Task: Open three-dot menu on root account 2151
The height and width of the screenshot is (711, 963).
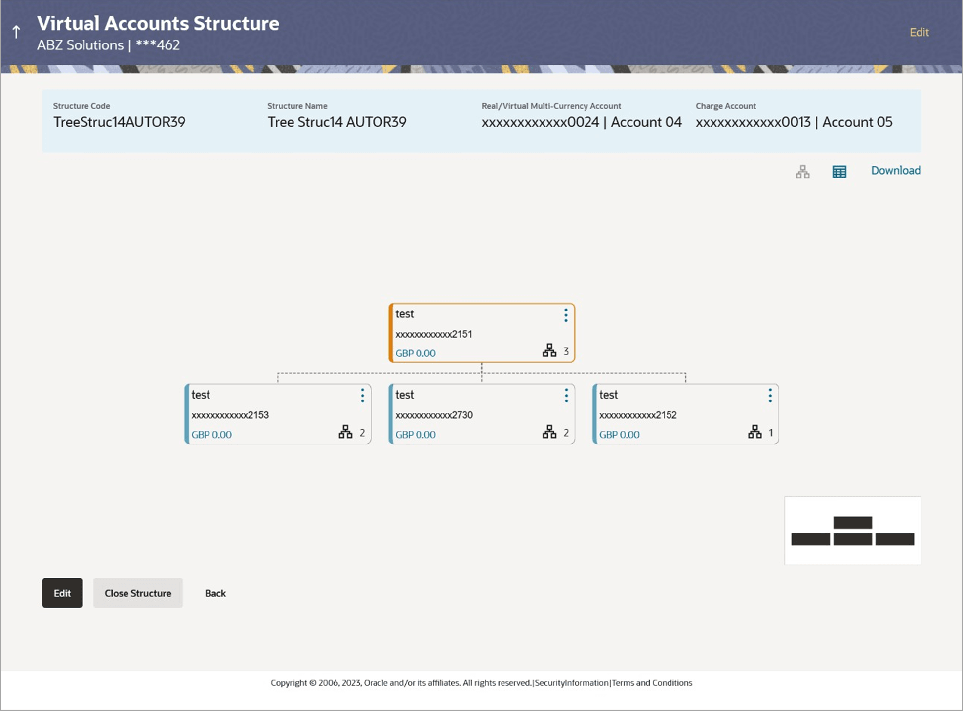Action: coord(565,315)
